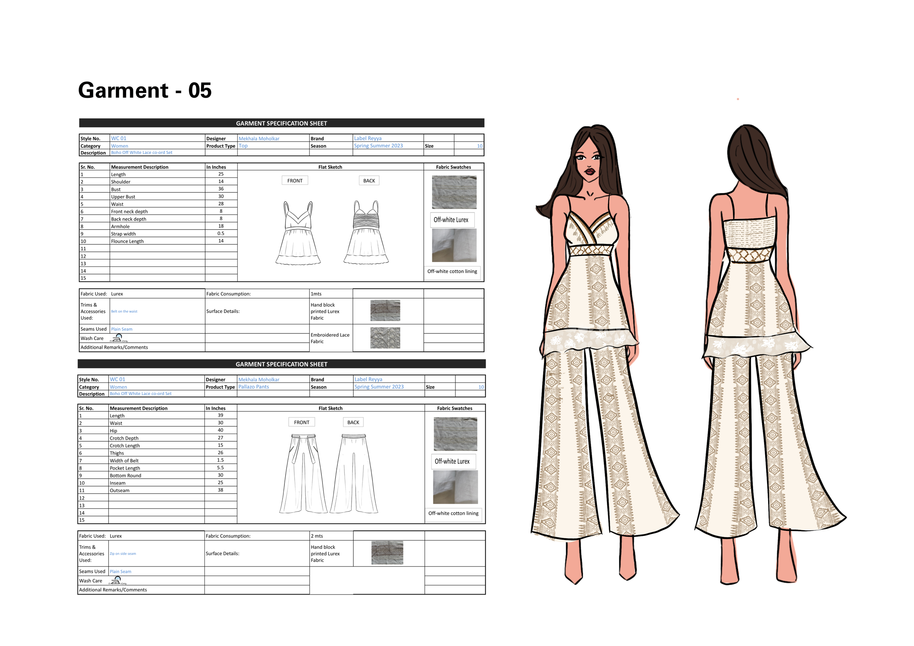Click the wash care icon in bottom sheet
The height and width of the screenshot is (646, 914).
(117, 580)
